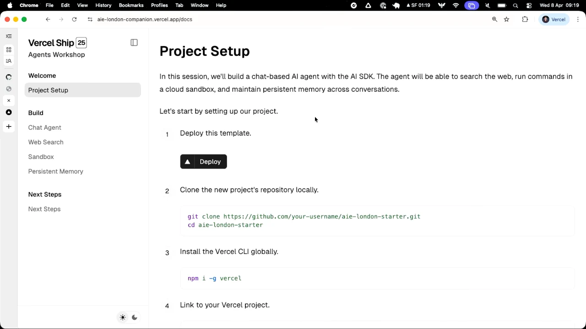Add a new tab with plus icon
586x329 pixels.
point(9,127)
